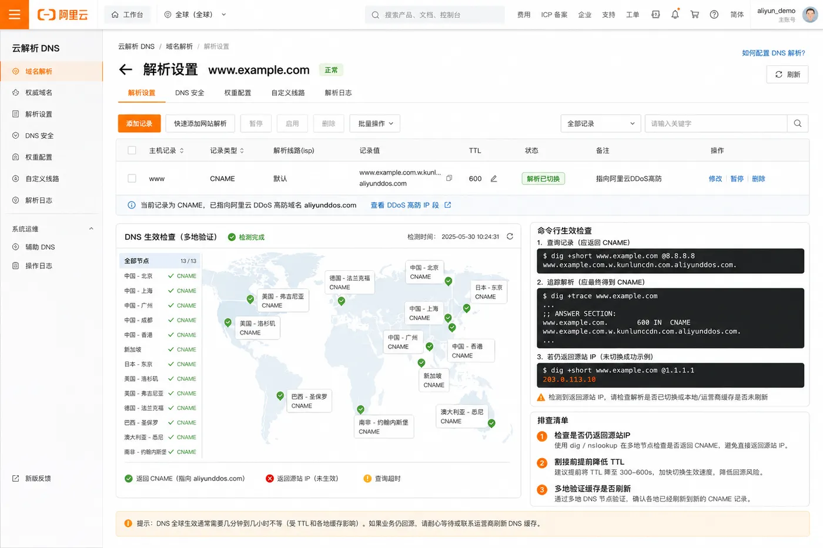This screenshot has width=823, height=548.
Task: Switch to the DNS 安全 tab
Action: tap(190, 93)
